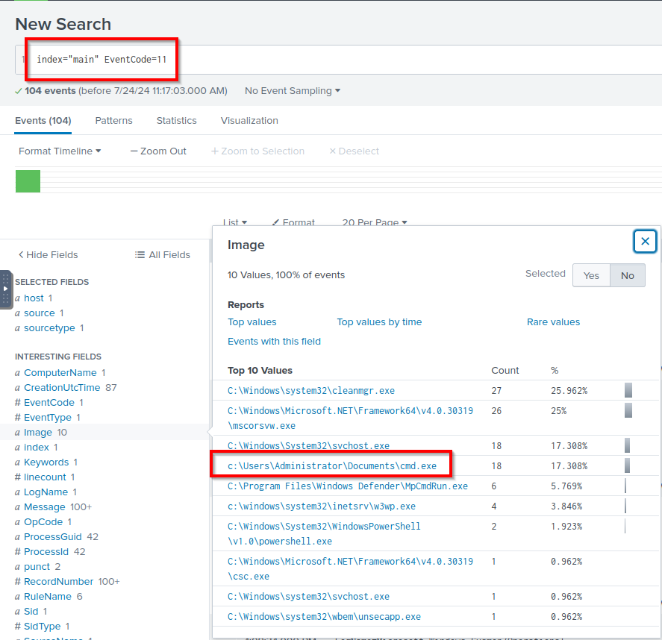Click the search query input field
Screen dimensions: 662x640
[336, 59]
